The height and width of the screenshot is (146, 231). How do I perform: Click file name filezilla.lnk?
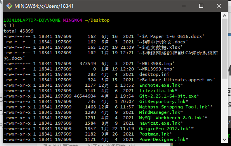point(157,91)
